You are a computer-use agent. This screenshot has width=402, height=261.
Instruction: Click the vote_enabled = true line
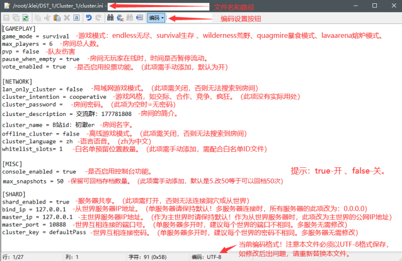[34, 66]
